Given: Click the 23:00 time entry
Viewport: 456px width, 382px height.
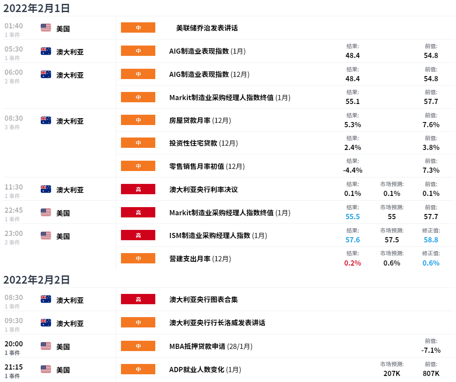Looking at the screenshot, I should coord(14,233).
